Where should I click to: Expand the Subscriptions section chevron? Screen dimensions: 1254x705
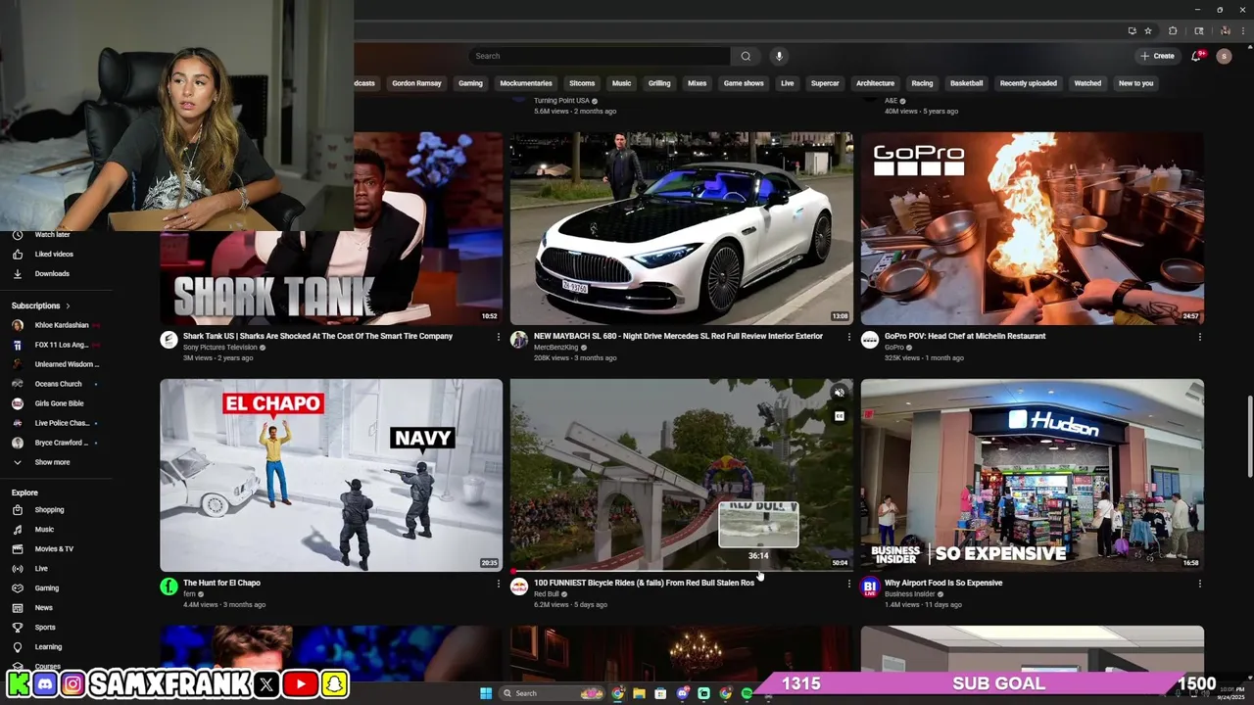tap(68, 306)
